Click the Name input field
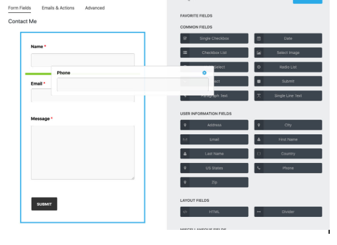The image size is (337, 245). [x=83, y=60]
